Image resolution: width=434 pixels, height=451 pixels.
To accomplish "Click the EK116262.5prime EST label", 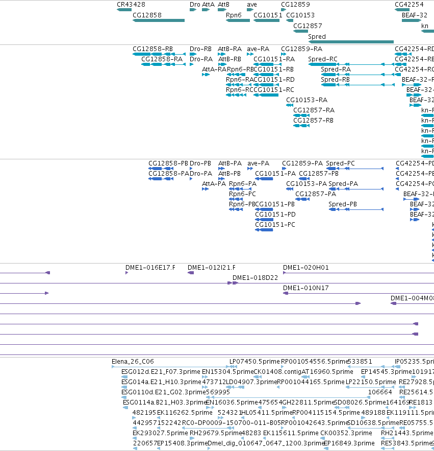I will 185,413.
